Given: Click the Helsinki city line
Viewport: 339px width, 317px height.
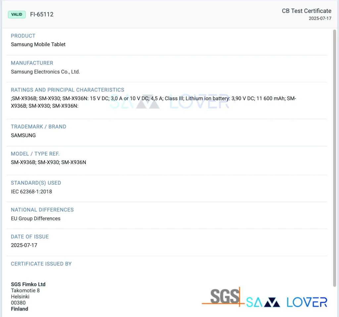Looking at the screenshot, I should coord(20,297).
